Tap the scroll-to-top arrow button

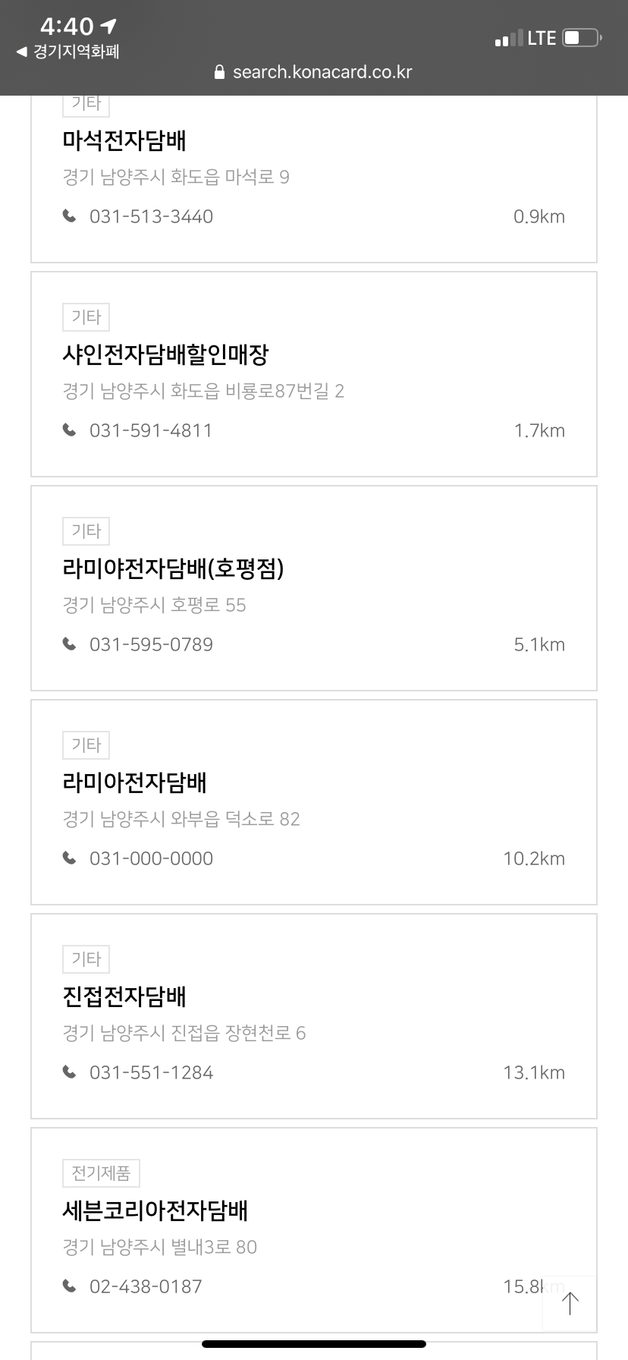570,1303
